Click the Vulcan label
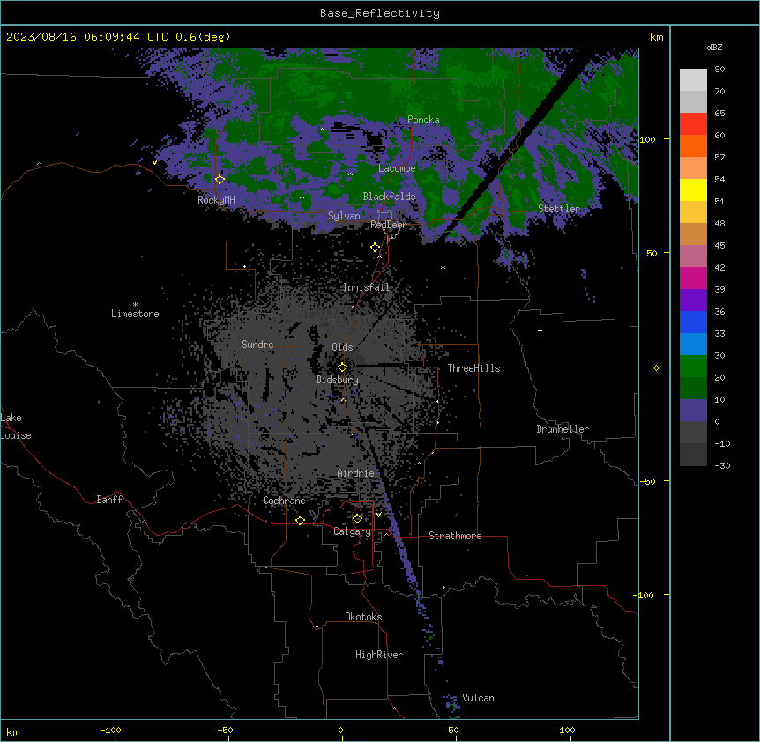This screenshot has width=760, height=742. pos(478,698)
